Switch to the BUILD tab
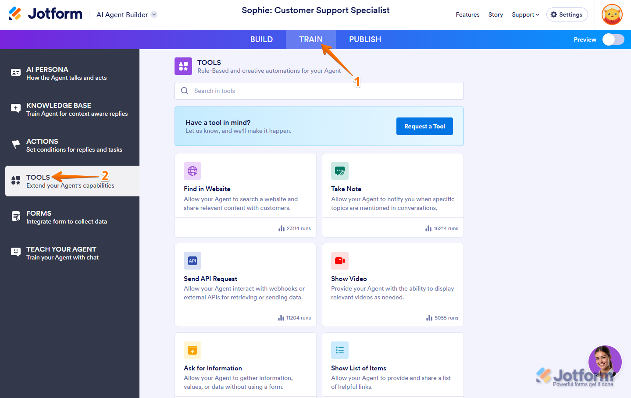Viewport: 631px width, 398px height. point(261,39)
